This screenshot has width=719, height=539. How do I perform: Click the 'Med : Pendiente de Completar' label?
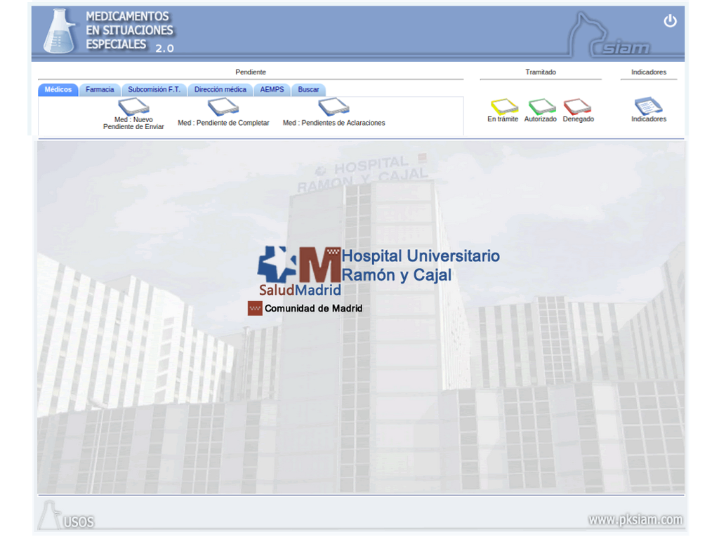coord(223,123)
